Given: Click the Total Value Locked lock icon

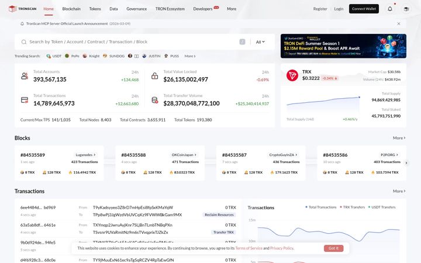Looking at the screenshot, I should click(x=154, y=76).
